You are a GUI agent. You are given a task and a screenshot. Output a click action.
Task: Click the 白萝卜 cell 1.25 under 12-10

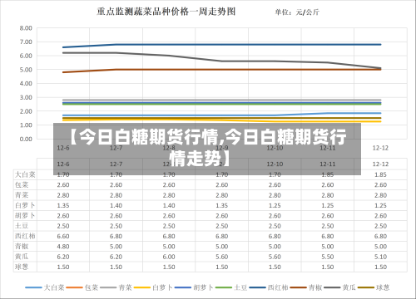(275, 206)
